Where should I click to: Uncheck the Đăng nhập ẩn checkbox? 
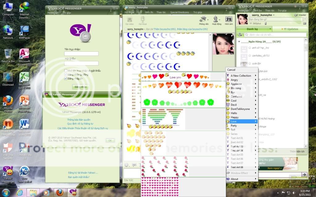pos(66,78)
